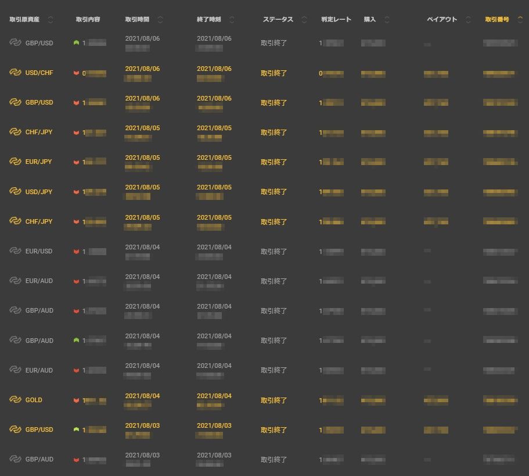Image resolution: width=529 pixels, height=476 pixels.
Task: Sort the table by 終了時刻 arrows
Action: coord(232,20)
